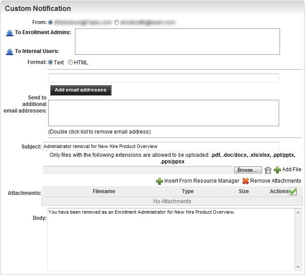Choose the Text format option

coord(51,62)
